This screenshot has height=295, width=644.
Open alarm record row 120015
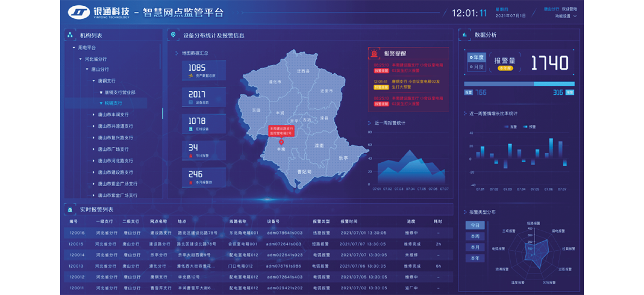[x=255, y=243]
